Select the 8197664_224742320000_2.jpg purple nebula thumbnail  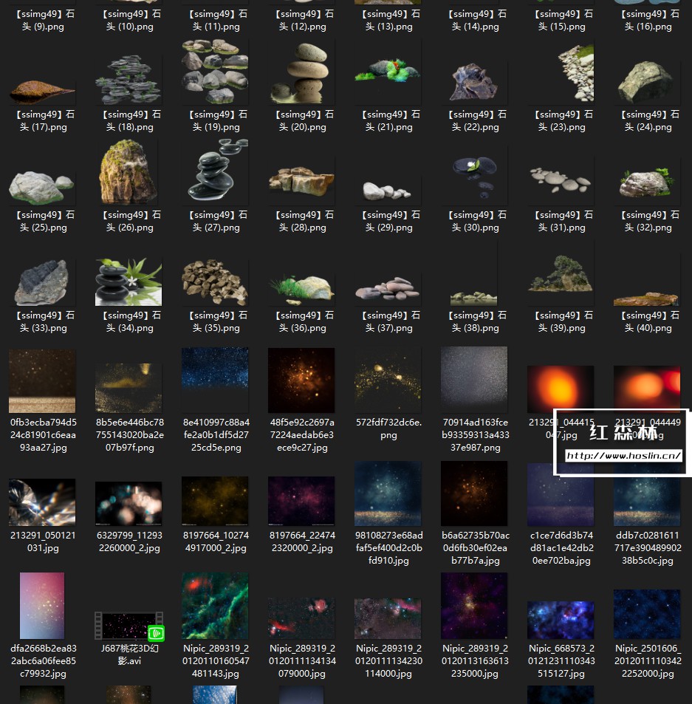301,501
